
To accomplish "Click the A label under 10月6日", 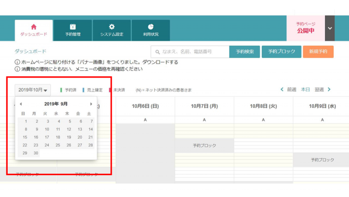I will click(146, 120).
